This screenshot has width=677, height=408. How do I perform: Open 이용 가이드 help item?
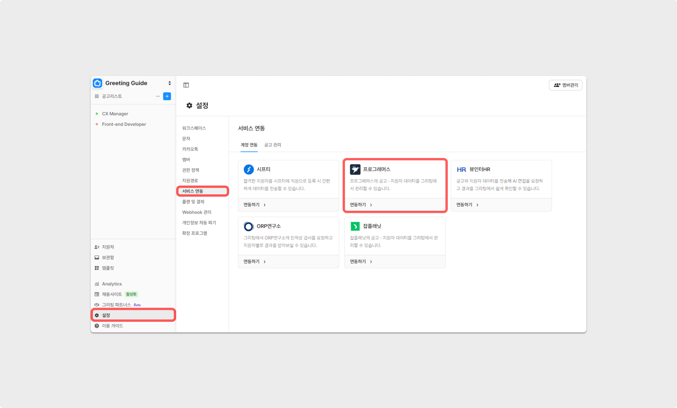[112, 326]
